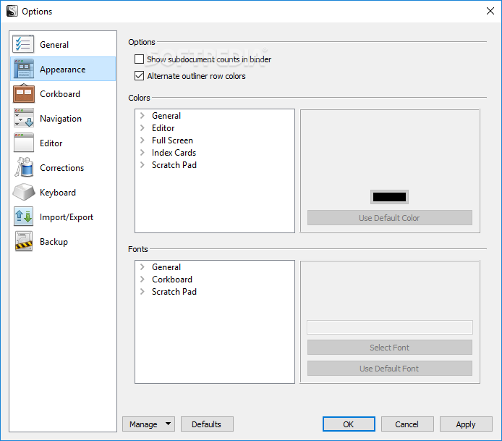This screenshot has height=441, width=502.
Task: Select the Appearance options page
Action: coord(63,69)
